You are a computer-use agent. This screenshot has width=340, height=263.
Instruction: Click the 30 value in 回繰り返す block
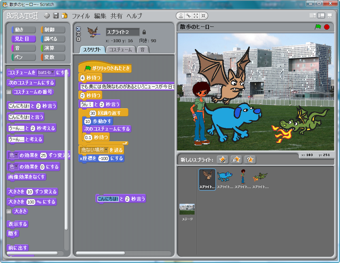point(93,113)
